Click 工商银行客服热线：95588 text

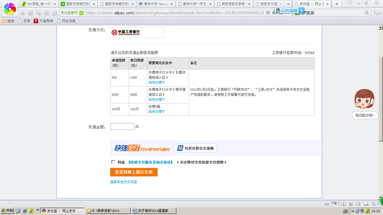[x=293, y=53]
